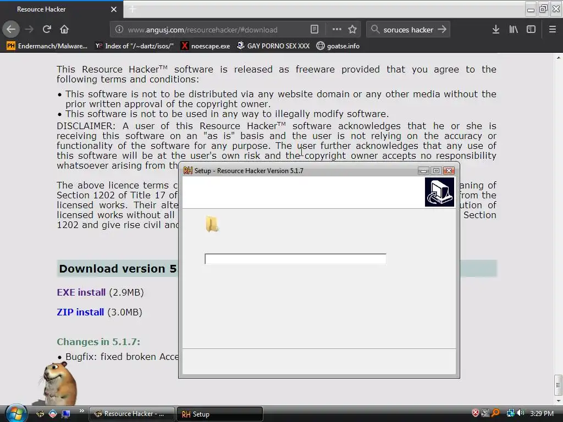
Task: Toggle the sidebar view
Action: pyautogui.click(x=531, y=30)
